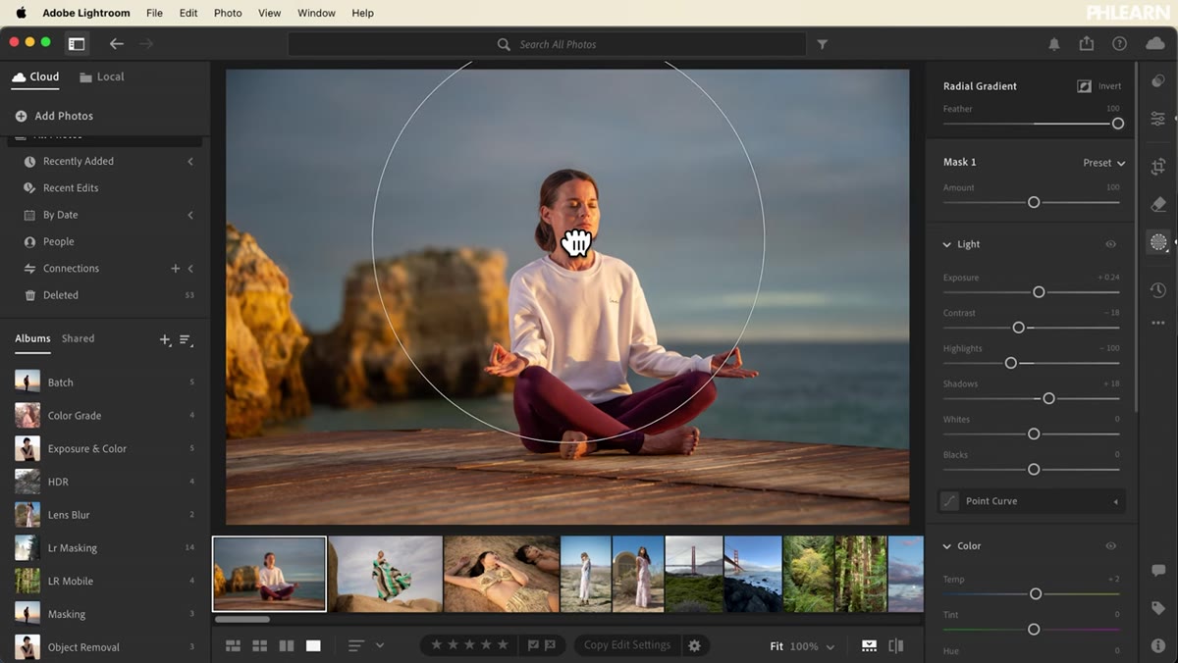This screenshot has height=663, width=1178.
Task: Open the Photo menu
Action: click(228, 13)
